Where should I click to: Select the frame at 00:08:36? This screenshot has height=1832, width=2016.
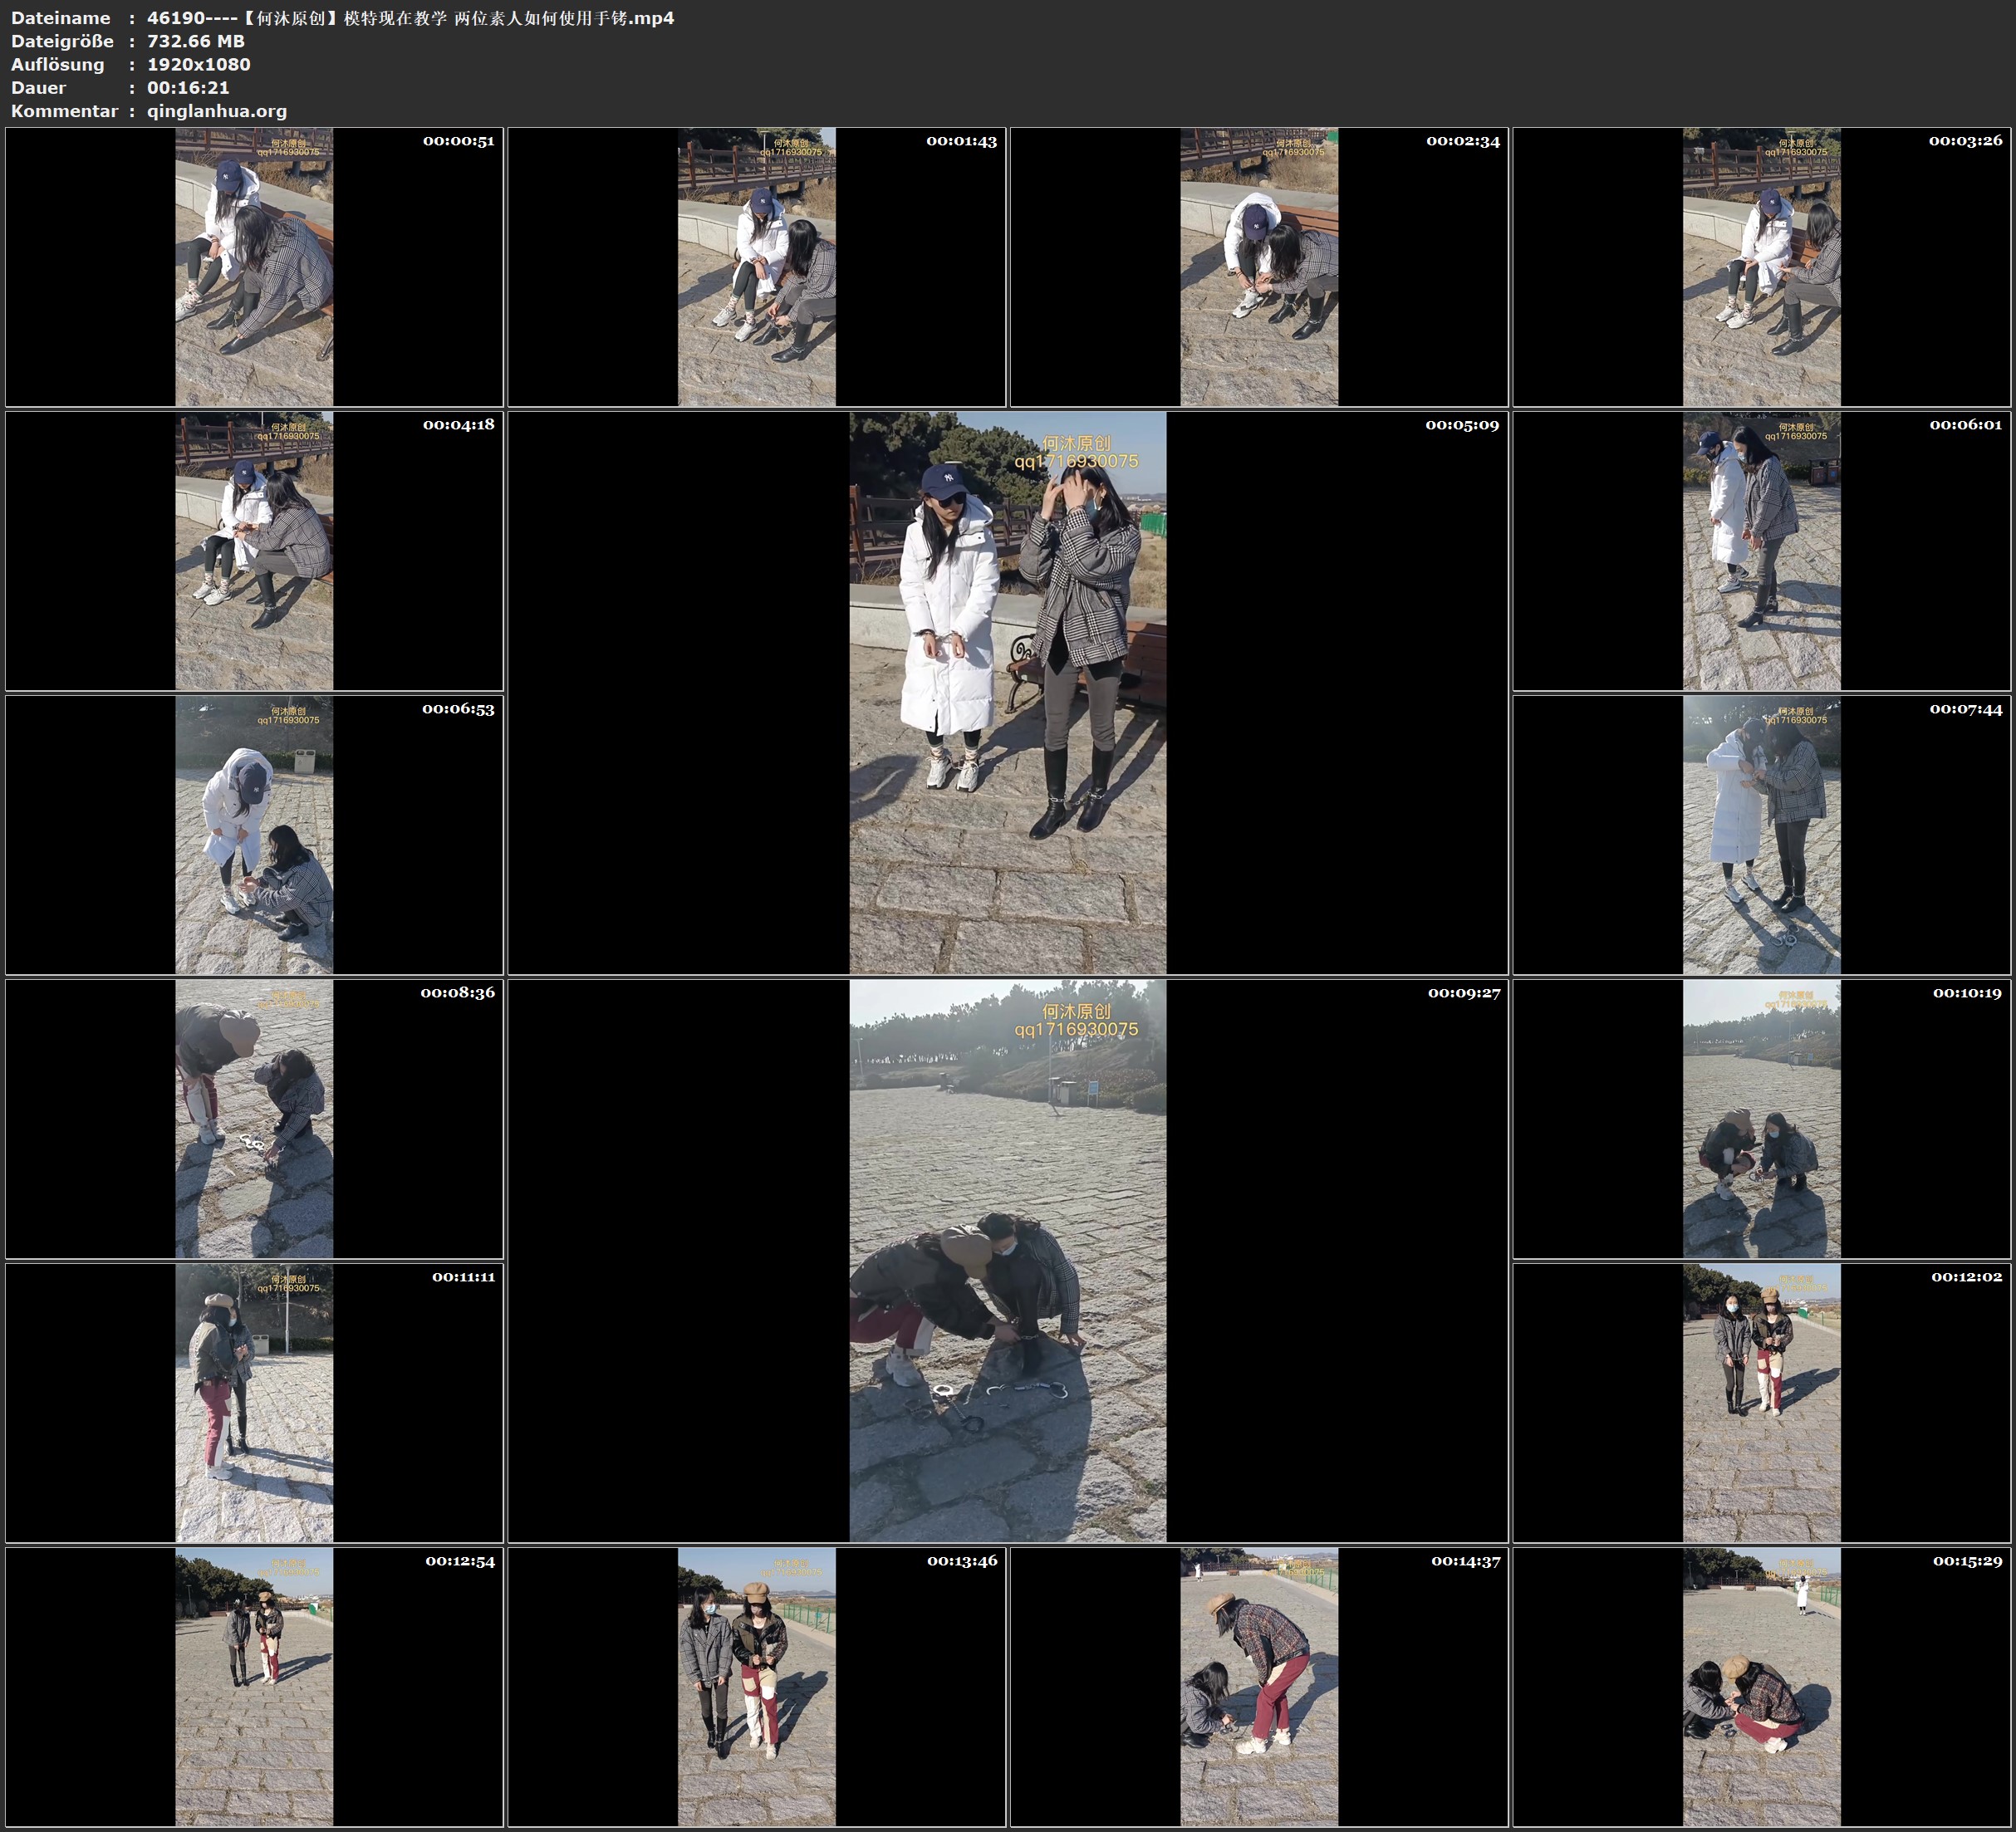coord(254,1119)
